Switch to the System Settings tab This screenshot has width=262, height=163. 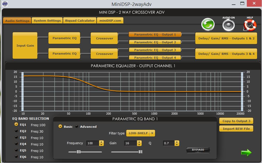coord(47,21)
